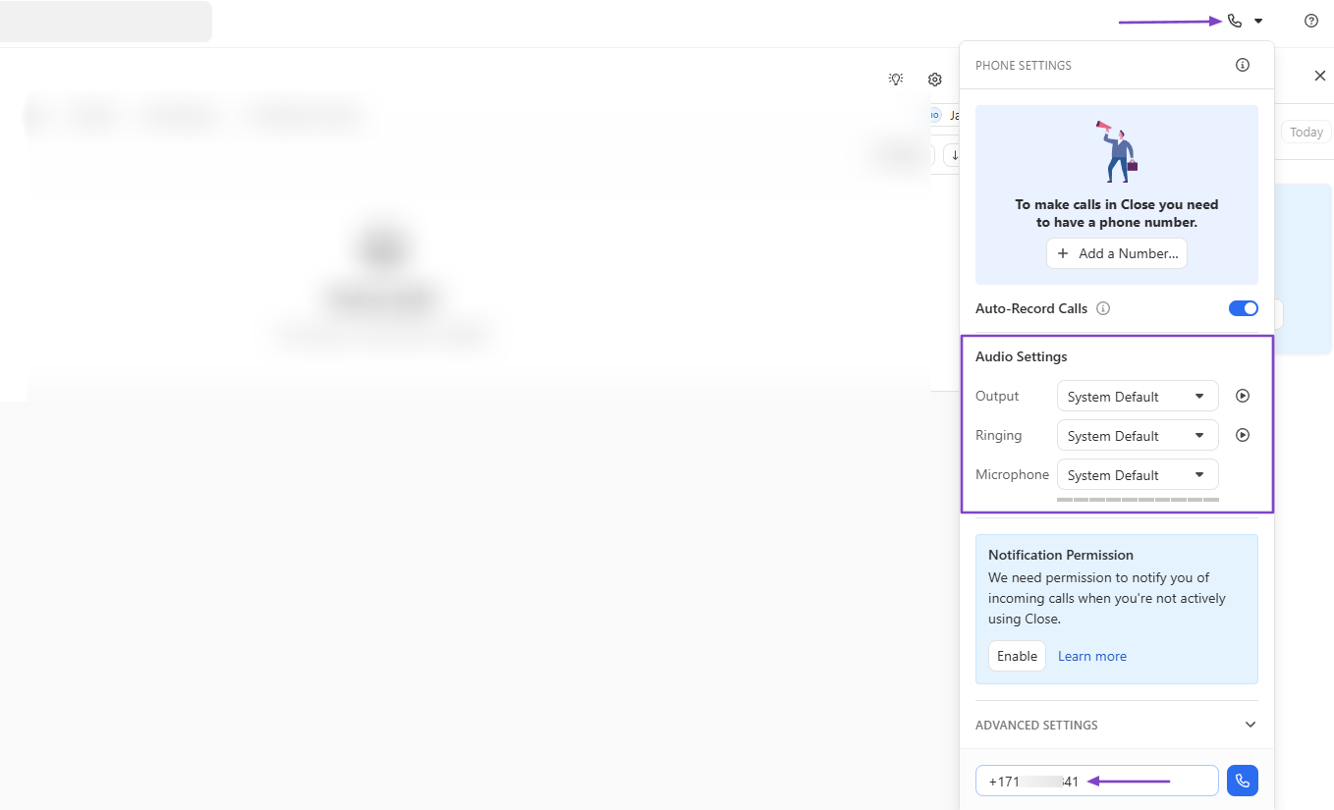Image resolution: width=1334 pixels, height=810 pixels.
Task: View Phone Settings info icon
Action: [x=1243, y=65]
